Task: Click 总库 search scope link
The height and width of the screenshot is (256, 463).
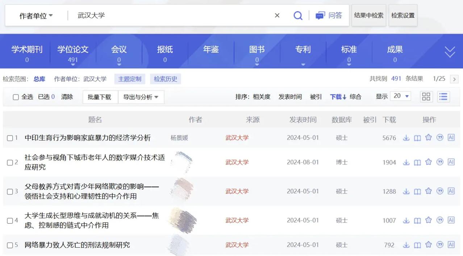Action: pos(39,79)
